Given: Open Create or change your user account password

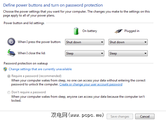Looking at the screenshot, I should pyautogui.click(x=91, y=84).
